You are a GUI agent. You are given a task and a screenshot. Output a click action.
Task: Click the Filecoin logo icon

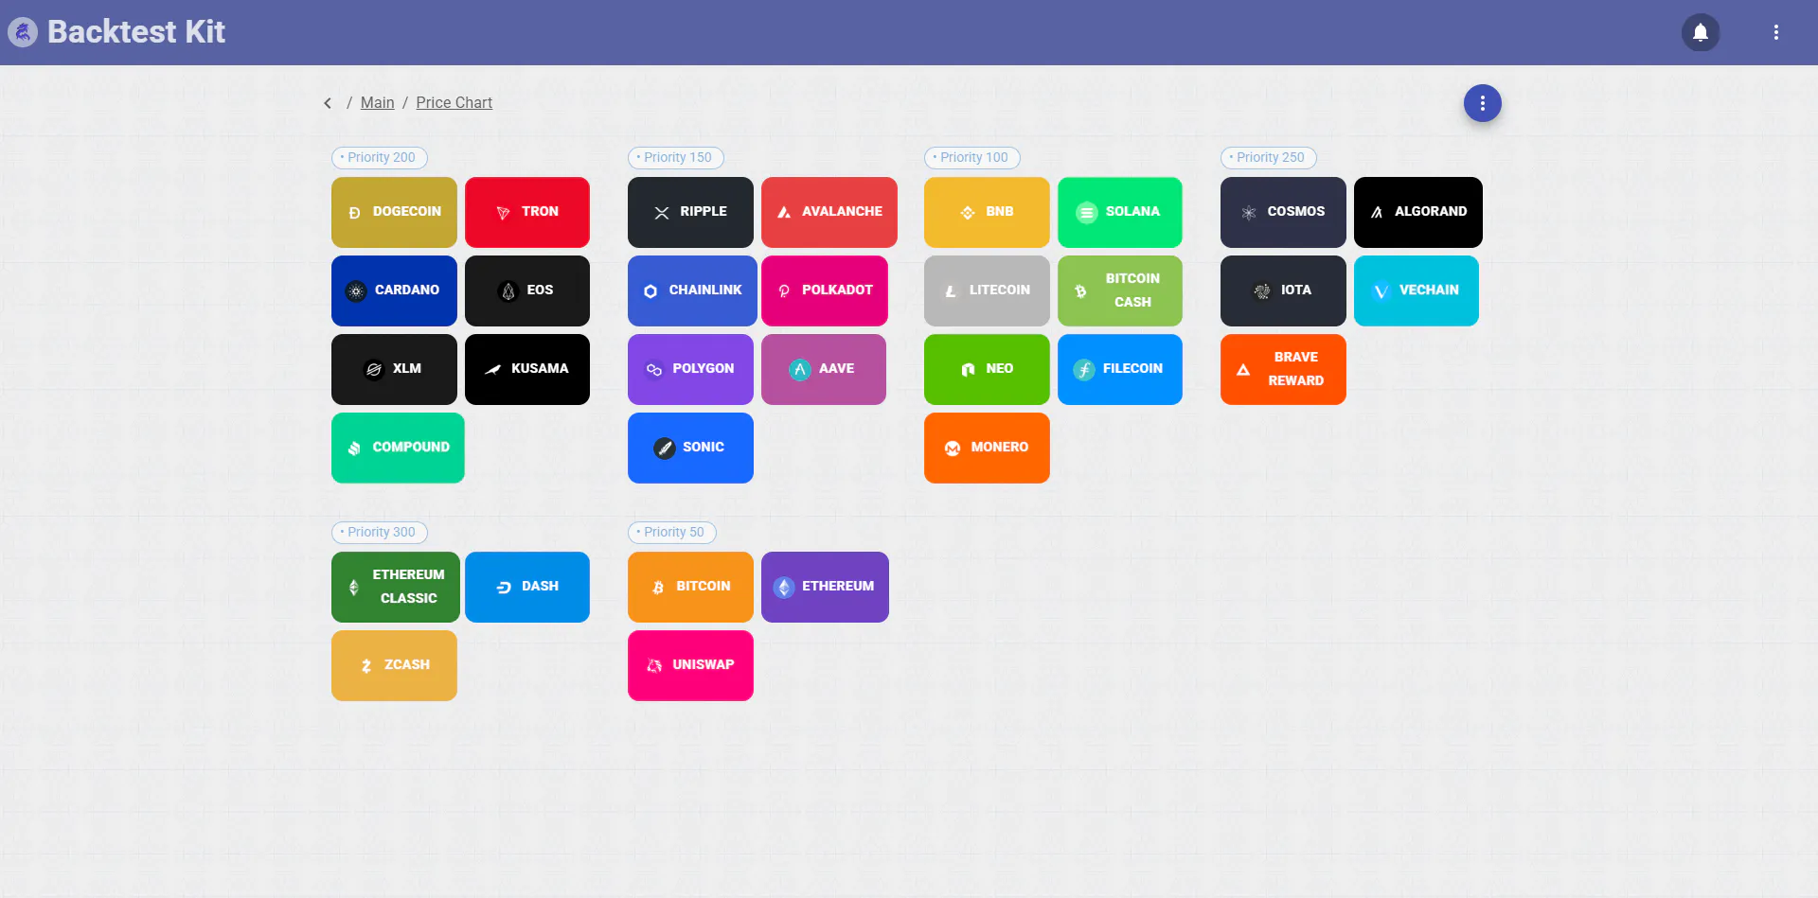point(1084,370)
